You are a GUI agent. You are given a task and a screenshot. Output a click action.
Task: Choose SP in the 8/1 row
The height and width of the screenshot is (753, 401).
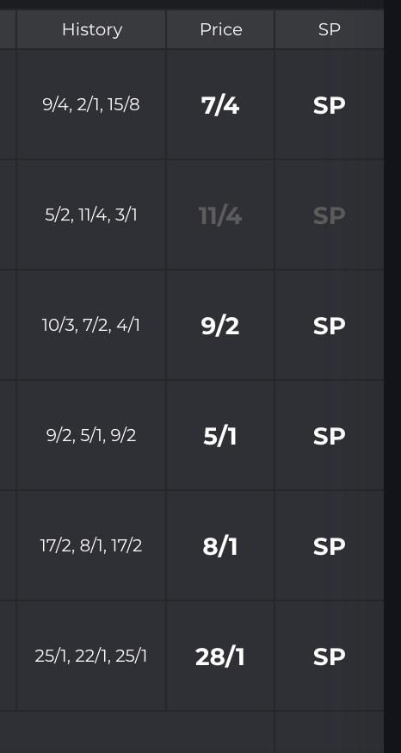point(330,545)
